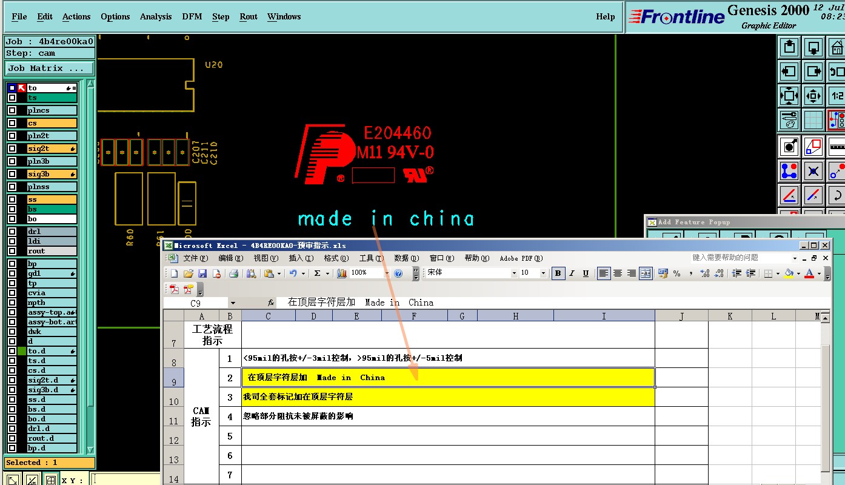The height and width of the screenshot is (485, 845).
Task: Toggle checkbox beside layer rout
Action: [12, 251]
